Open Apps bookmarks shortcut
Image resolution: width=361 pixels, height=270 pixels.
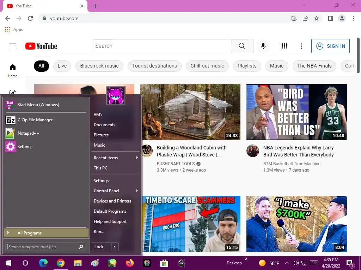[x=14, y=30]
